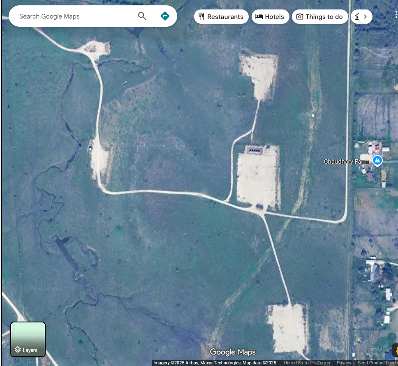The height and width of the screenshot is (366, 398).
Task: Switch map type using the Layers thumbnail
Action: 28,339
